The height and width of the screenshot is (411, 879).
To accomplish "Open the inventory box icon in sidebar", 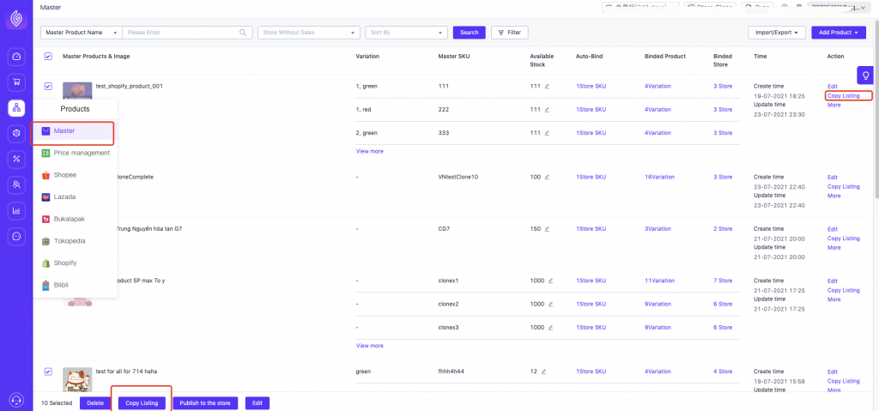I will click(x=16, y=134).
